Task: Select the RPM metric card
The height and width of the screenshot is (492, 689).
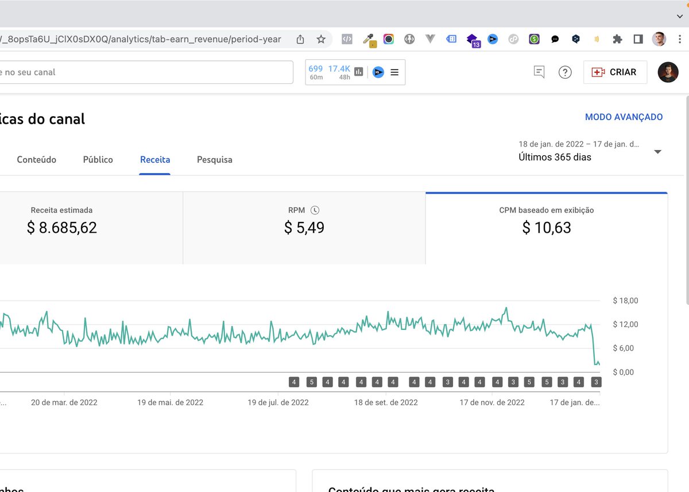Action: point(304,228)
